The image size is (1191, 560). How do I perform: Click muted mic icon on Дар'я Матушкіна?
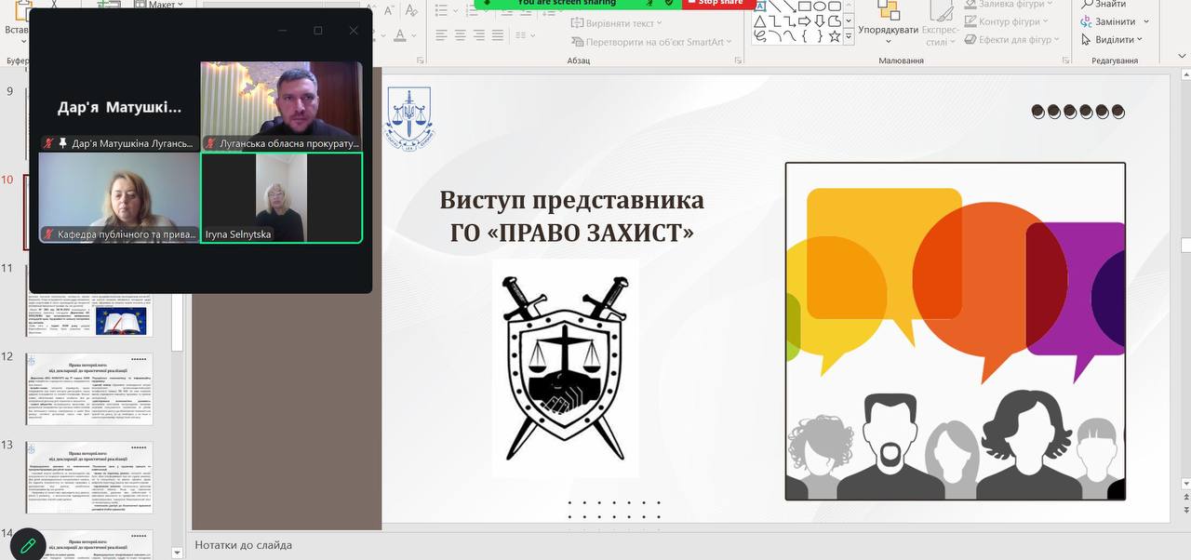[48, 143]
